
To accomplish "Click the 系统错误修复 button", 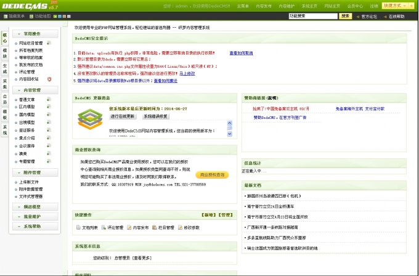I will coord(156,116).
